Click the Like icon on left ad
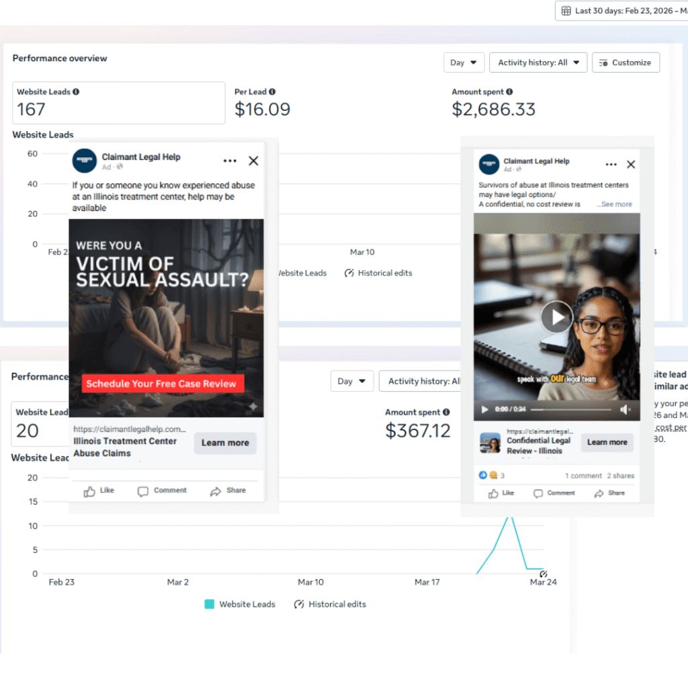 pyautogui.click(x=90, y=491)
